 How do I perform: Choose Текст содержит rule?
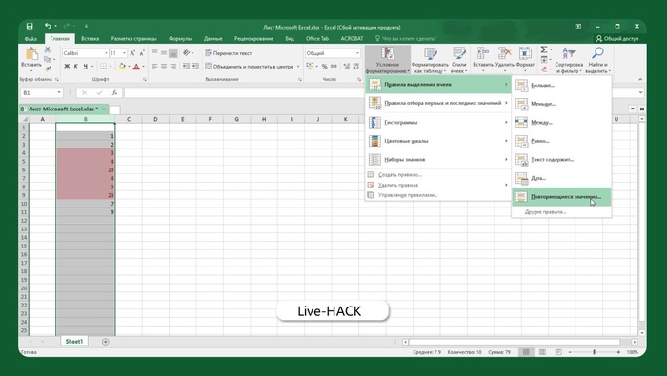click(x=561, y=160)
